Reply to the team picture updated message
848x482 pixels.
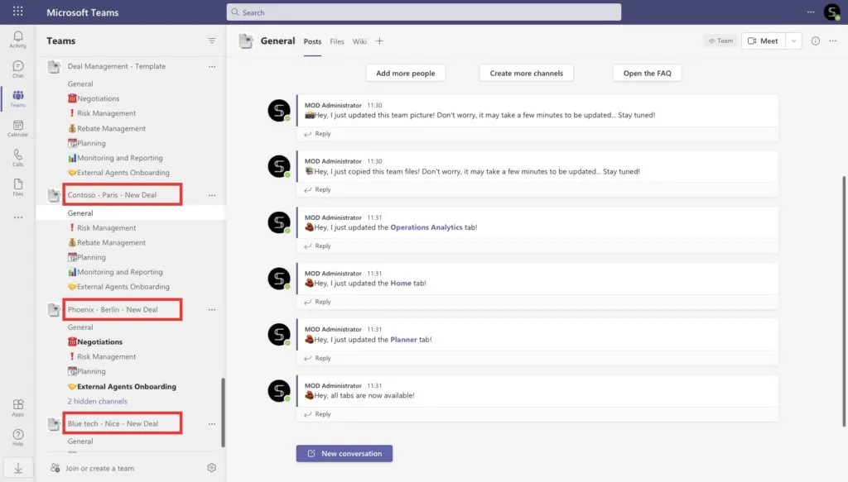(x=317, y=134)
